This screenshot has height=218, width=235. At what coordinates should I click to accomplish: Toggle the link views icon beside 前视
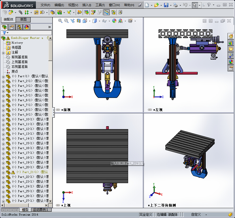pyautogui.click(x=58, y=110)
